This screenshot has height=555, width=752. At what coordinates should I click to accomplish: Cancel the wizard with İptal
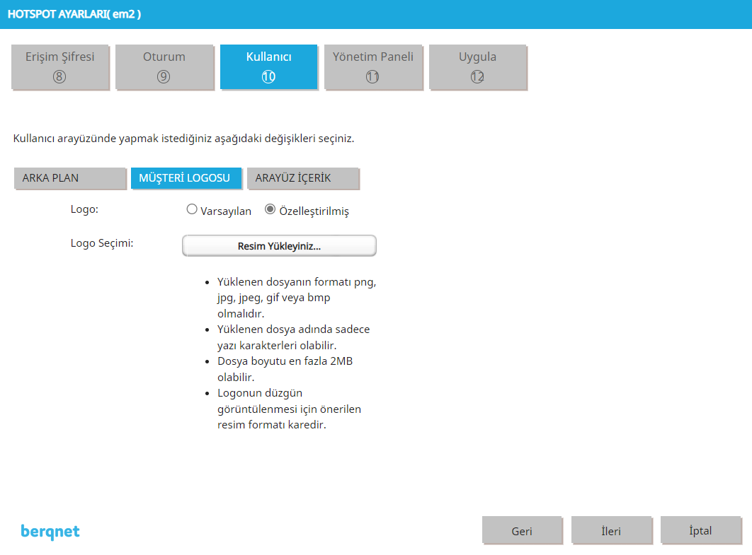click(x=701, y=530)
